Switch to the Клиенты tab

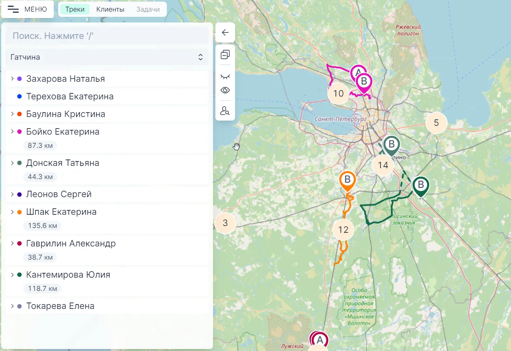pyautogui.click(x=110, y=9)
